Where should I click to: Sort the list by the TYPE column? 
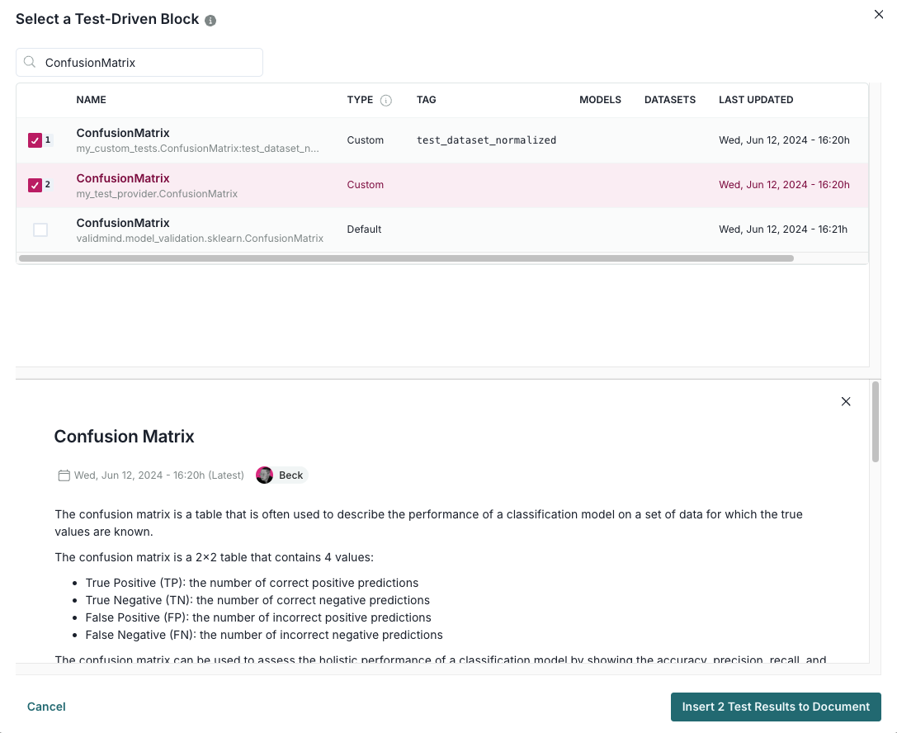(358, 100)
